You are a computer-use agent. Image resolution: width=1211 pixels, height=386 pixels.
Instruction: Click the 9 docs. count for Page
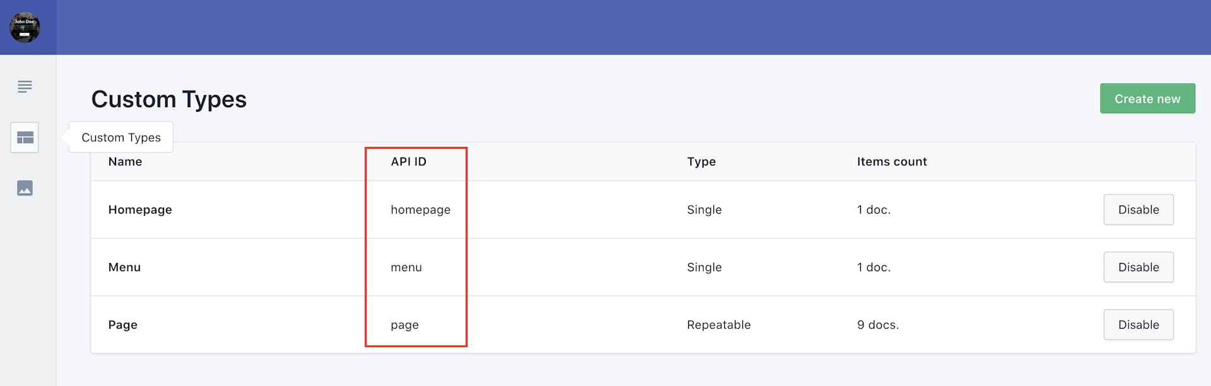[x=877, y=325]
